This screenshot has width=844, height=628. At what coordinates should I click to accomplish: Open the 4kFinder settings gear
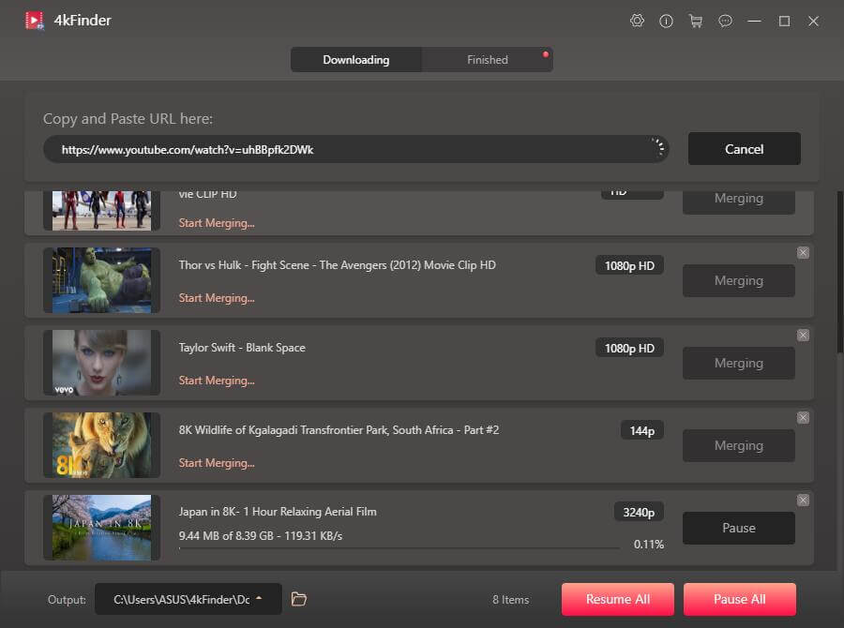click(x=638, y=21)
